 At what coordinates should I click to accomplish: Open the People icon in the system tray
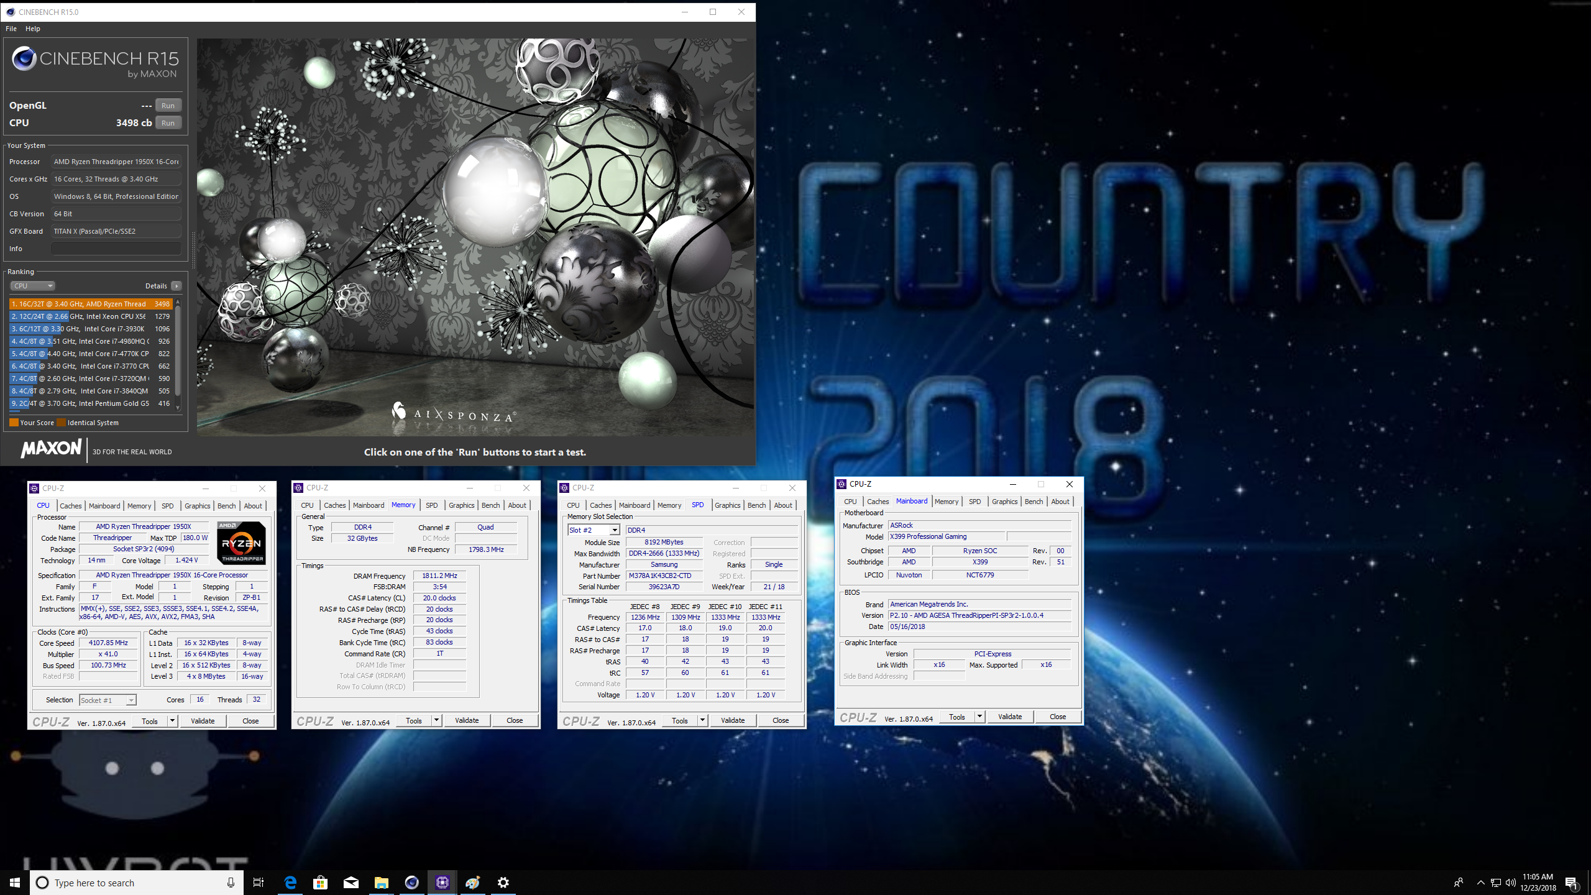click(x=1459, y=883)
